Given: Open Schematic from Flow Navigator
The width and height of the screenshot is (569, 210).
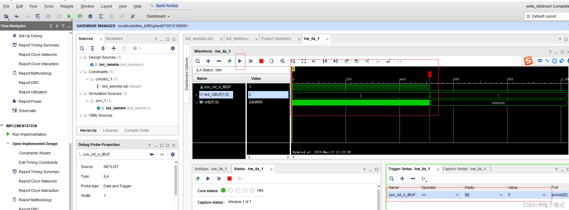Looking at the screenshot, I should [28, 111].
